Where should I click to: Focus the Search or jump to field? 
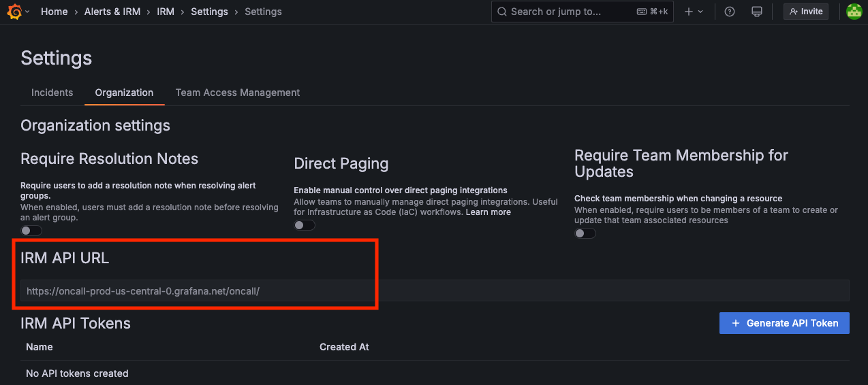583,12
